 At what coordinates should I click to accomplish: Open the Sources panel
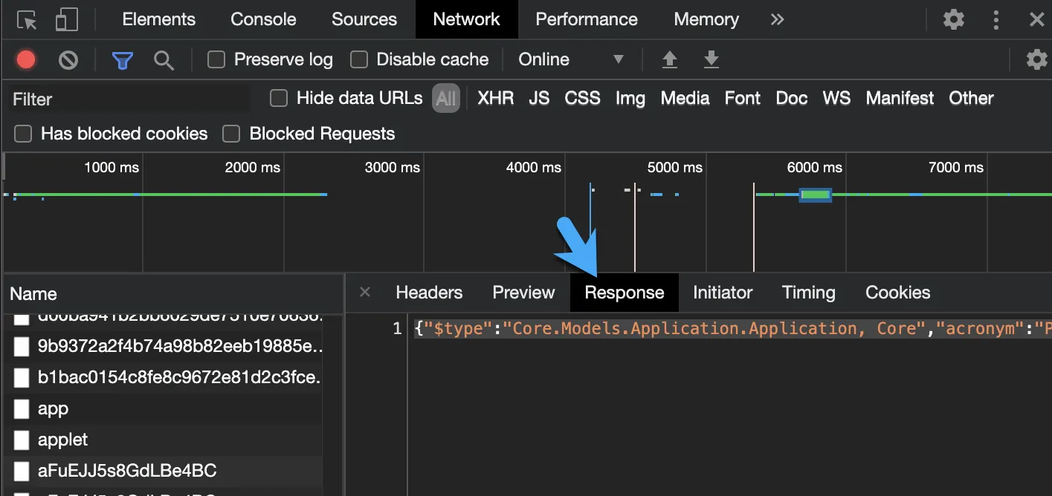point(364,19)
